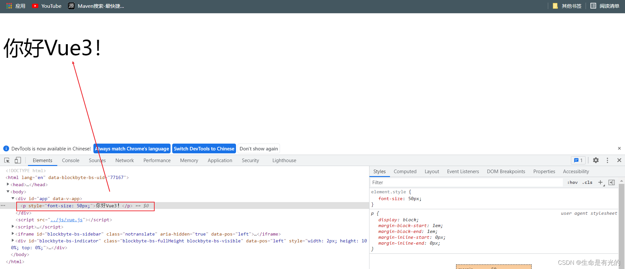The height and width of the screenshot is (269, 625).
Task: Switch to the Memory tab
Action: point(189,160)
